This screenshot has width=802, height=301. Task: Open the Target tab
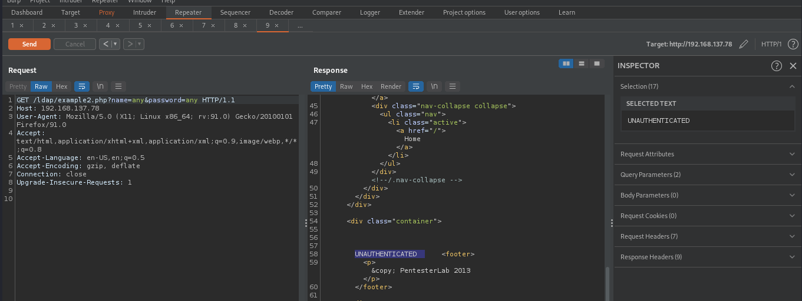point(71,12)
